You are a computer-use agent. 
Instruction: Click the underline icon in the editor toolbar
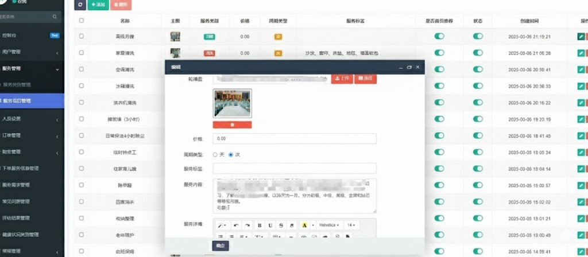pyautogui.click(x=270, y=225)
